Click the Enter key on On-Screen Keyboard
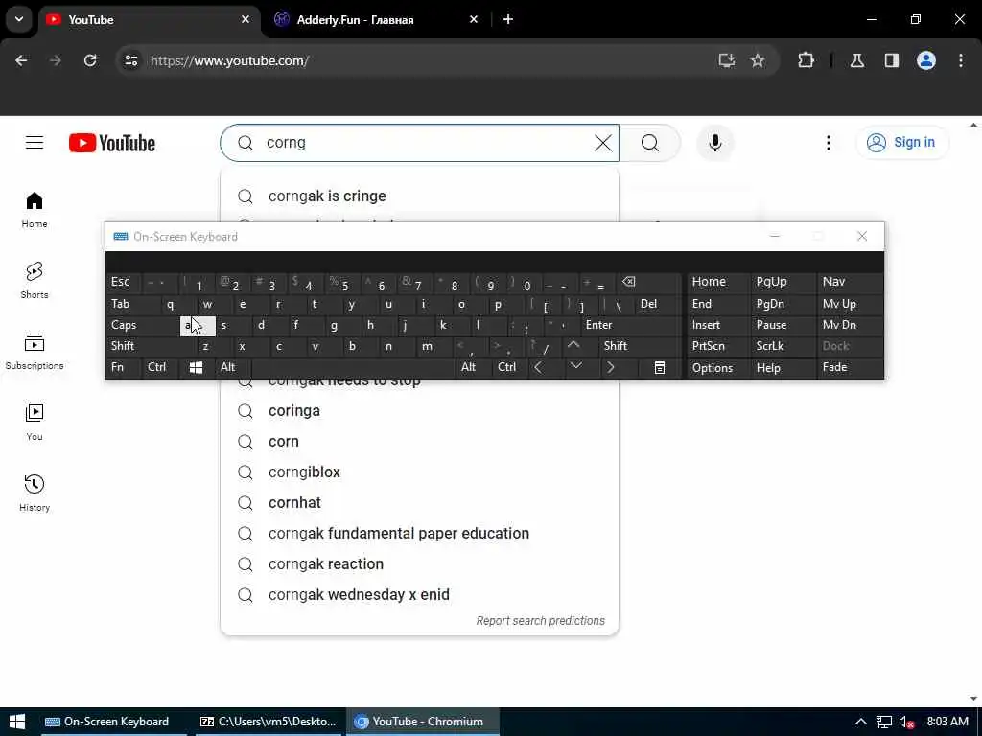Viewport: 982px width, 736px height. pos(631,326)
